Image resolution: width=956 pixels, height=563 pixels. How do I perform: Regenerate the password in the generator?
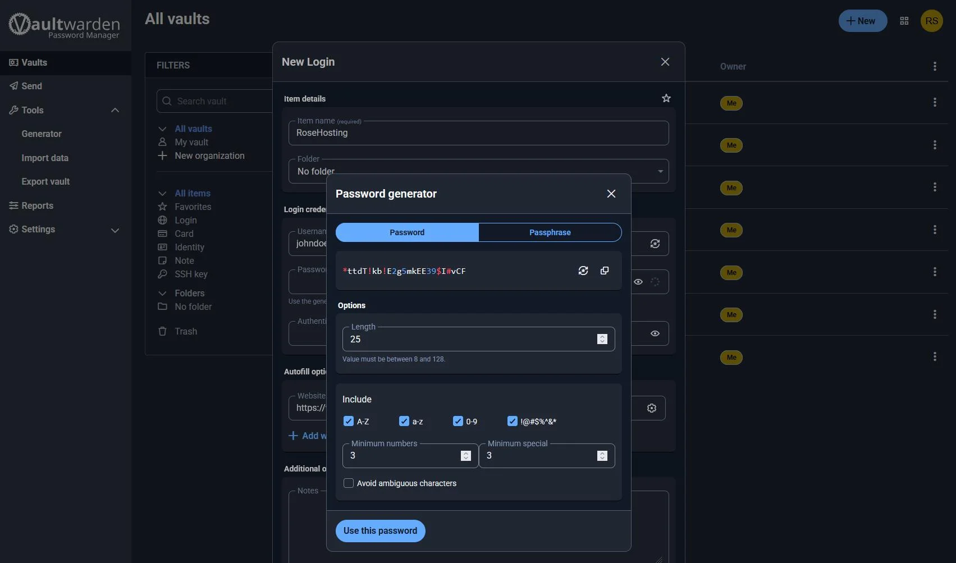point(583,271)
